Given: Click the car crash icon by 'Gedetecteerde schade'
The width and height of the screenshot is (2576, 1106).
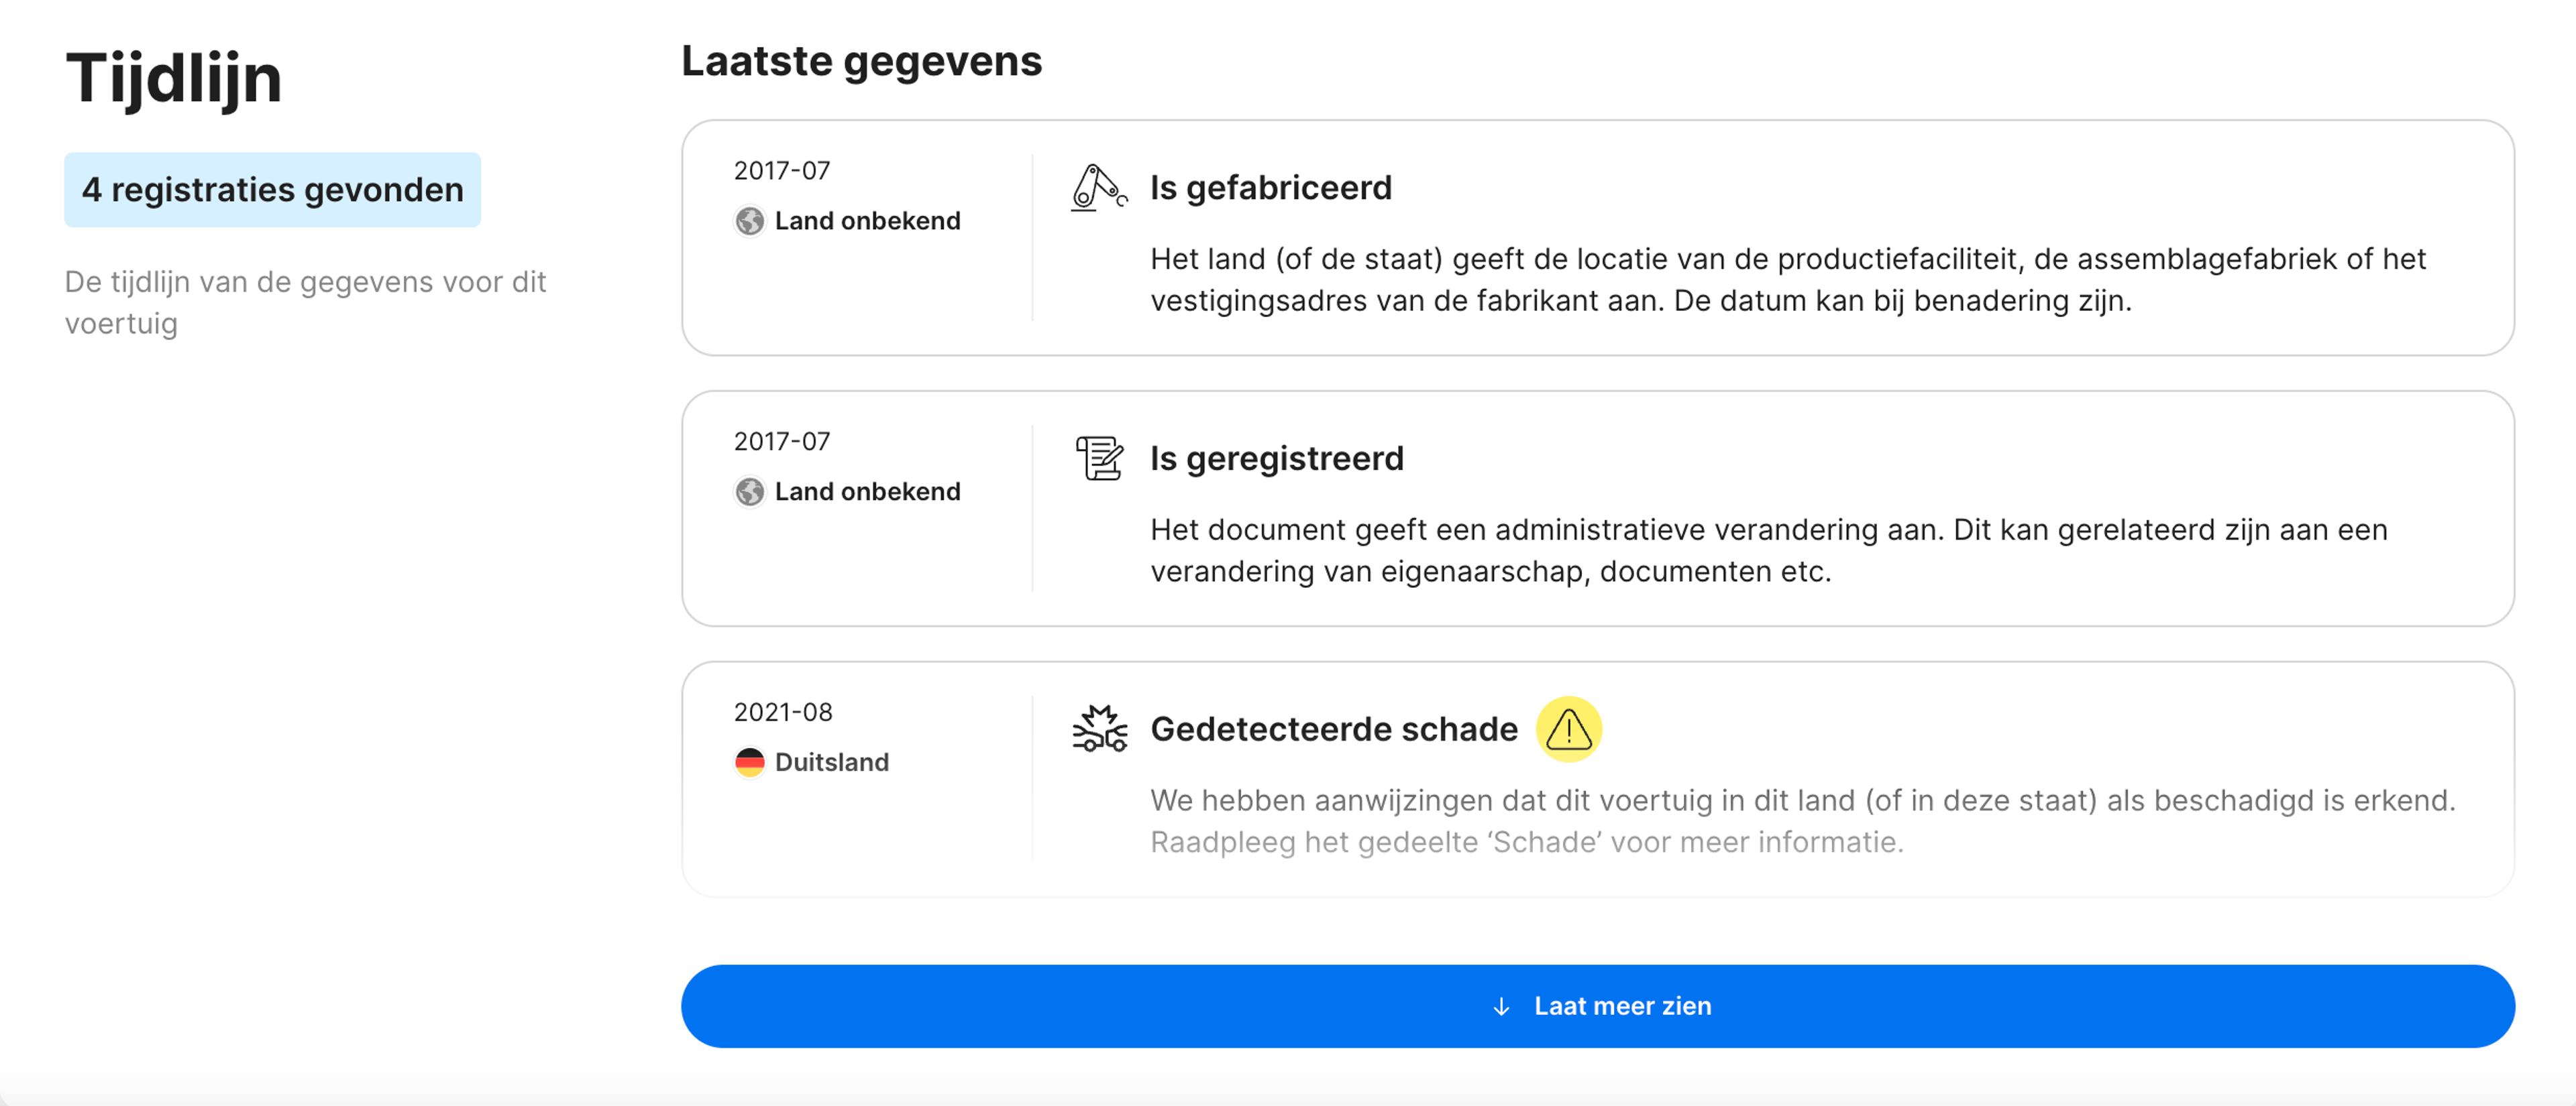Looking at the screenshot, I should pos(1099,729).
